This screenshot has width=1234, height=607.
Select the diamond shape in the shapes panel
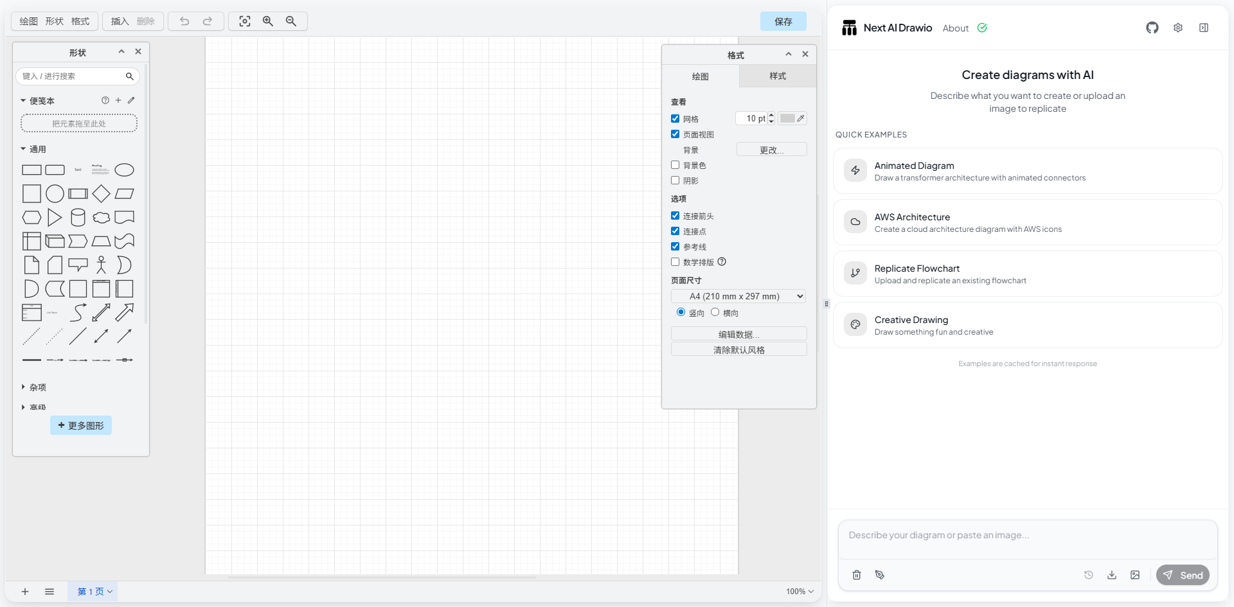coord(101,193)
